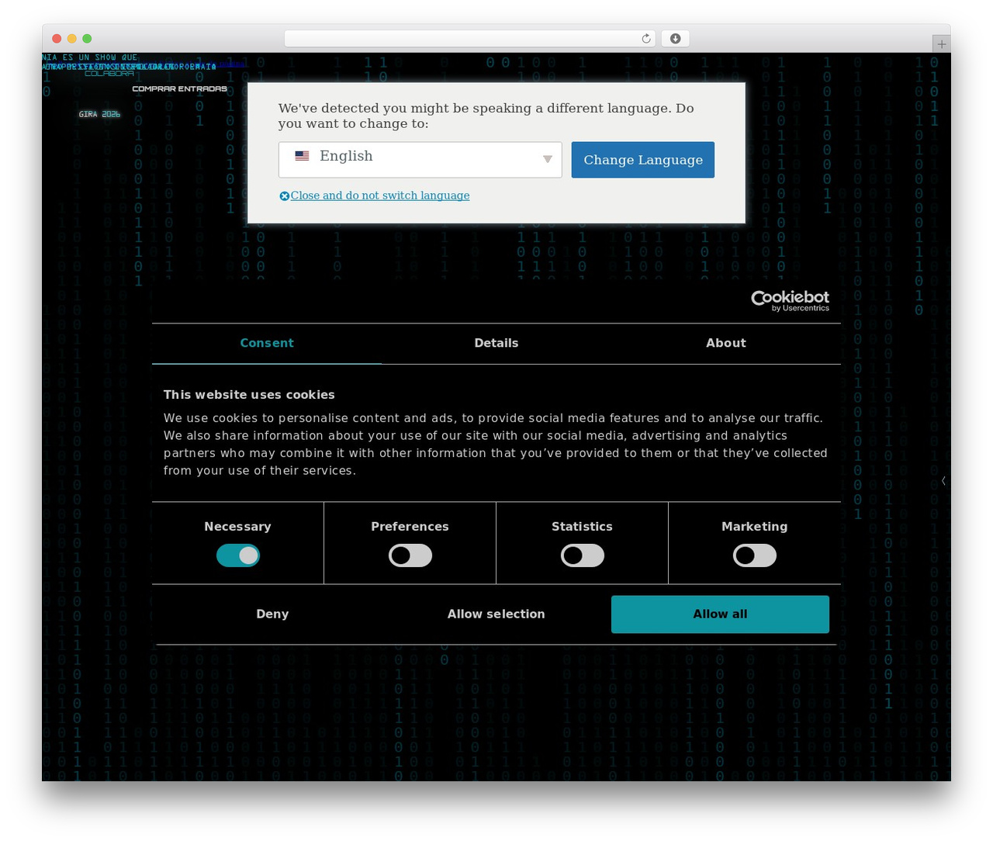Click the US flag icon
Screen dimensions: 993x841
click(302, 156)
